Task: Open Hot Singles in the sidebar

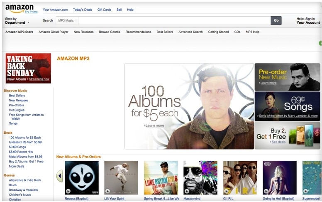Action: click(x=17, y=110)
